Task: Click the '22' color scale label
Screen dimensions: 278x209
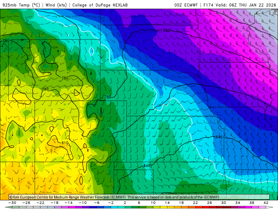Action: 195,203
